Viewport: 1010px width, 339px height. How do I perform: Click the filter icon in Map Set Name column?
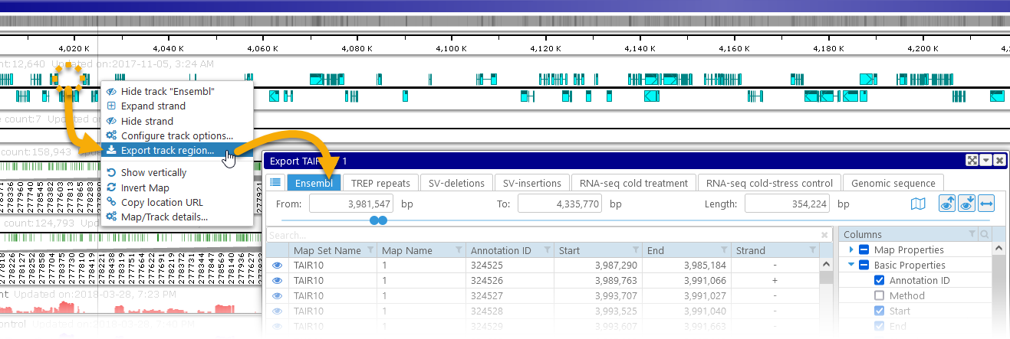click(x=370, y=250)
